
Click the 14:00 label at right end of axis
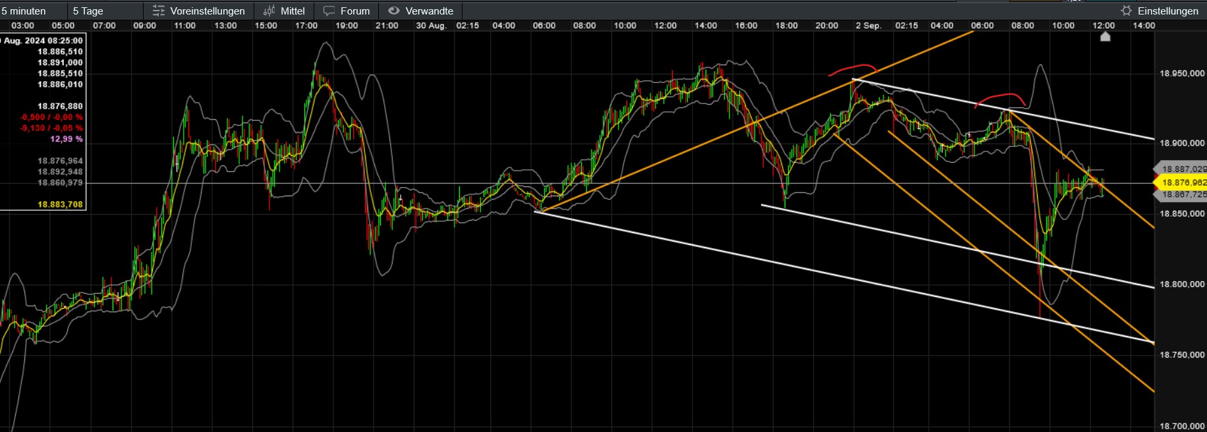pyautogui.click(x=1144, y=26)
